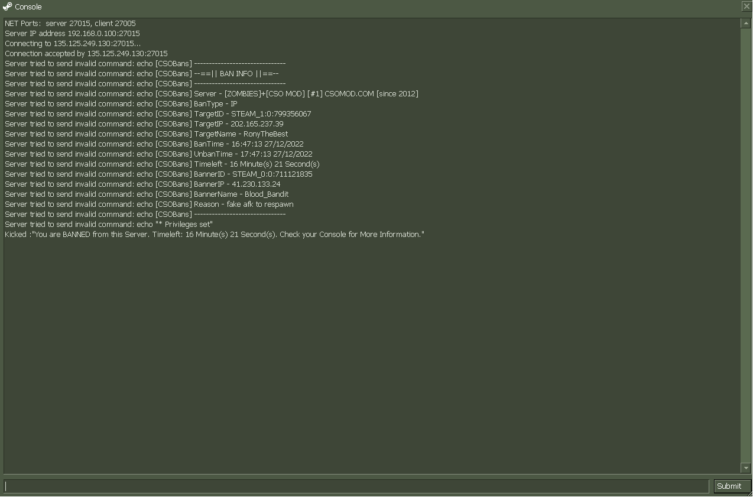Screen dimensions: 753x497
Task: Close the Console window
Action: tap(746, 7)
